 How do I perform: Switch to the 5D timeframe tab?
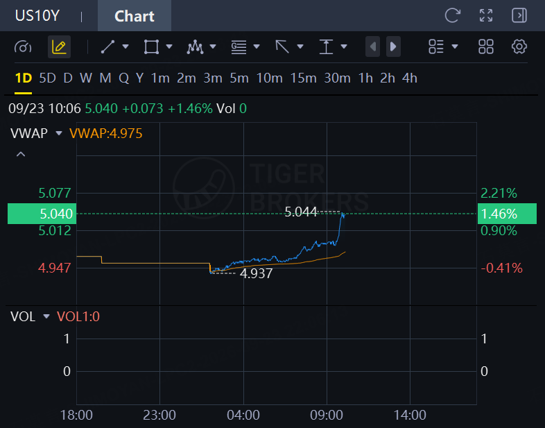click(x=48, y=78)
